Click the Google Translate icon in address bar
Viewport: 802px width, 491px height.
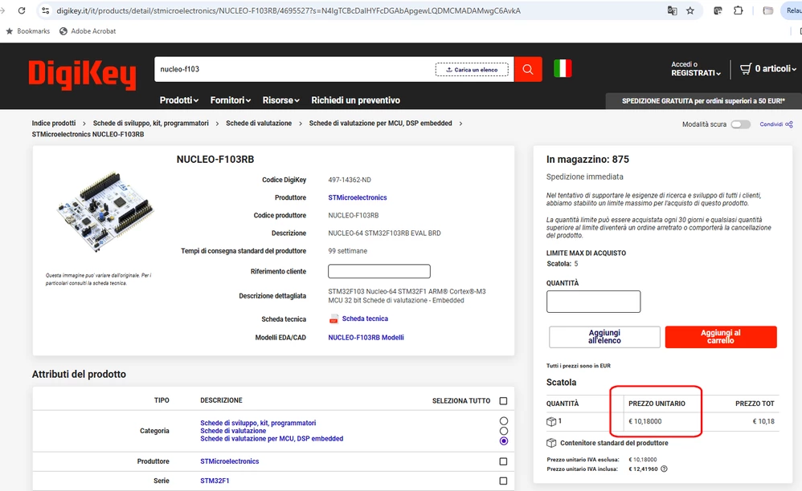(672, 10)
